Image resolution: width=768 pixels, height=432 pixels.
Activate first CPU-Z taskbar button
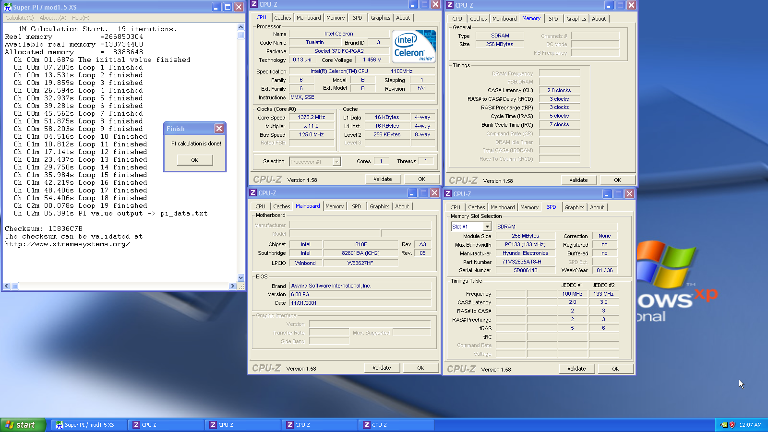(167, 425)
